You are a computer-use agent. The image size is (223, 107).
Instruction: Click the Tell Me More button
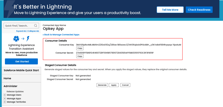coord(170,10)
